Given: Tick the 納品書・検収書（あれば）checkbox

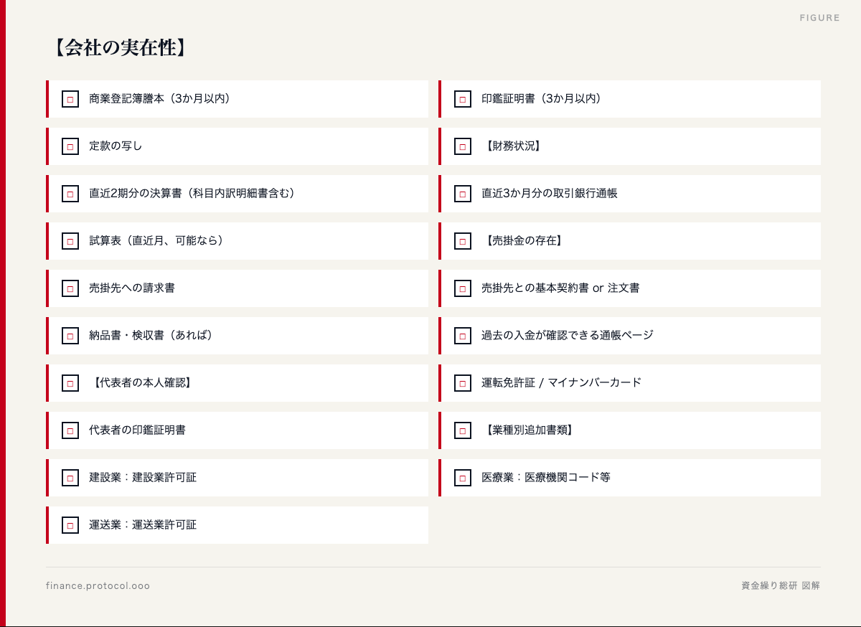Looking at the screenshot, I should (70, 336).
